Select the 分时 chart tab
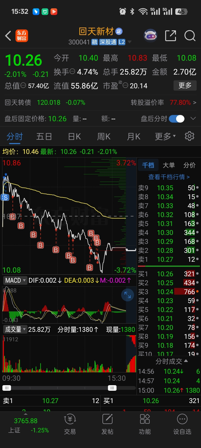 15,136
